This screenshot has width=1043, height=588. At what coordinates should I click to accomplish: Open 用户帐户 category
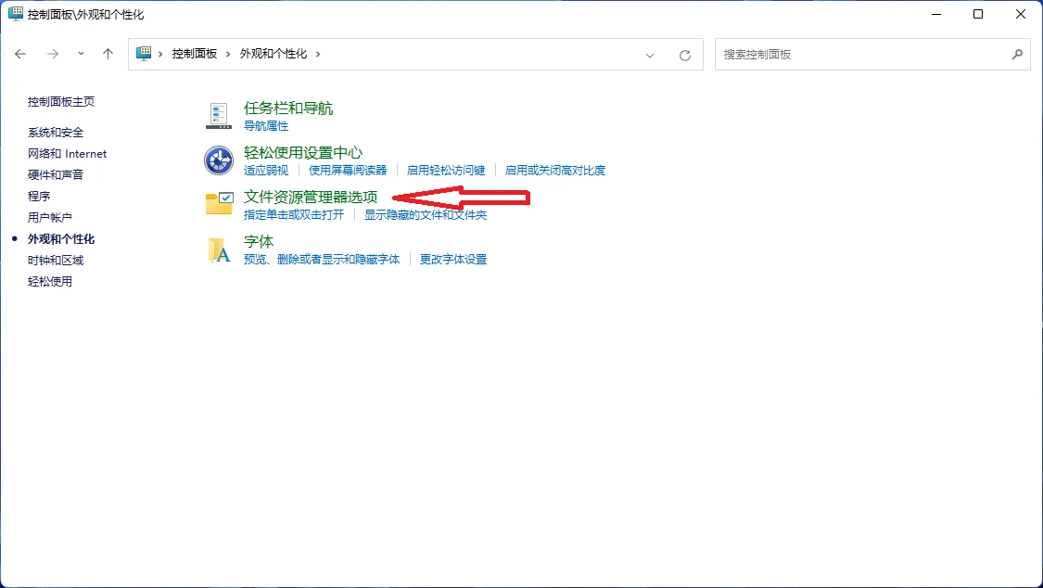point(50,218)
